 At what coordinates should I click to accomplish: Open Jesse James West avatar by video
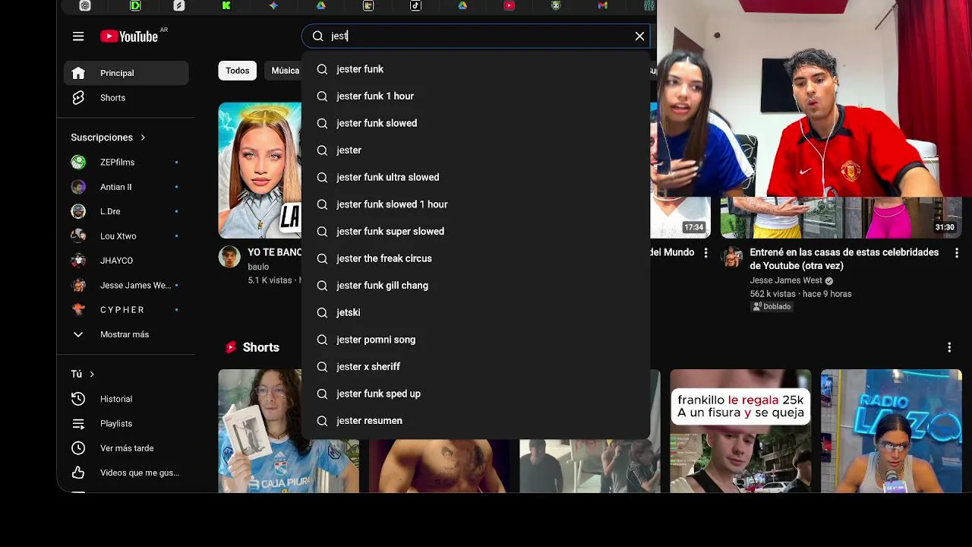[732, 257]
